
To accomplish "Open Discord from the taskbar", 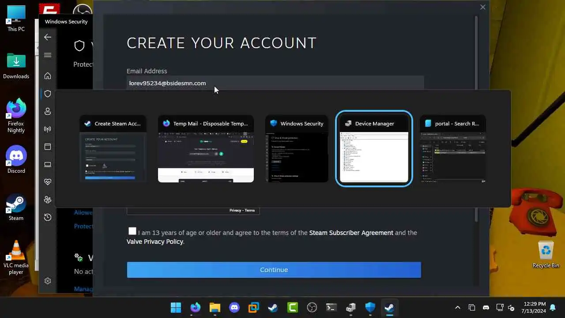I will (x=234, y=307).
